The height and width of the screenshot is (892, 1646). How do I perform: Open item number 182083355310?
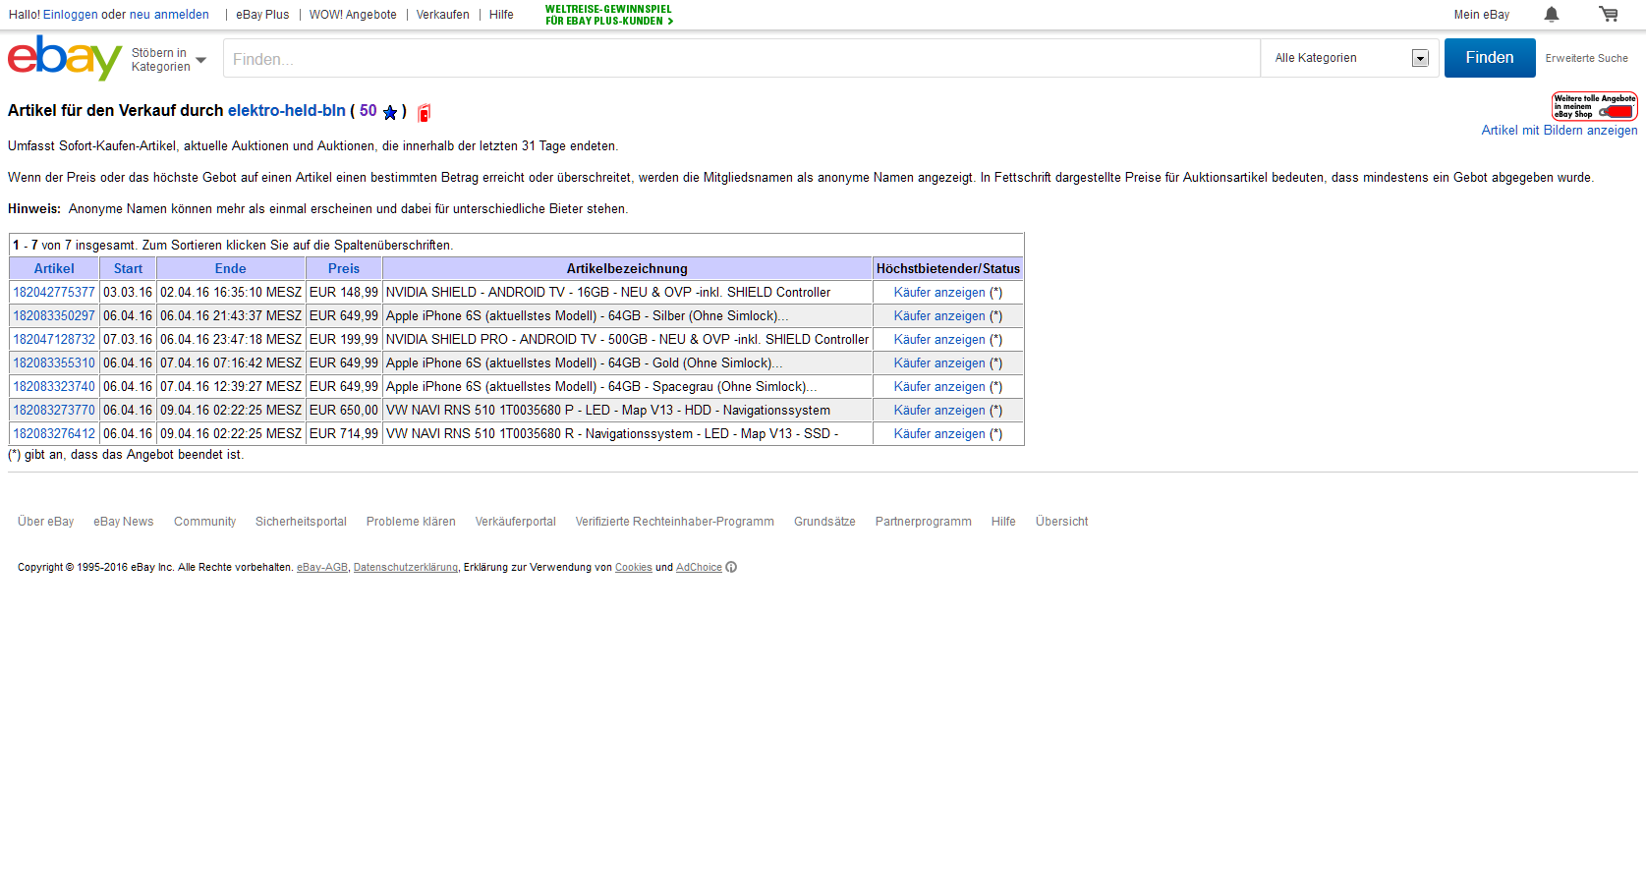(54, 362)
